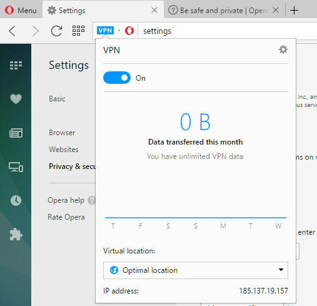
Task: Select Websites settings section
Action: pyautogui.click(x=64, y=150)
